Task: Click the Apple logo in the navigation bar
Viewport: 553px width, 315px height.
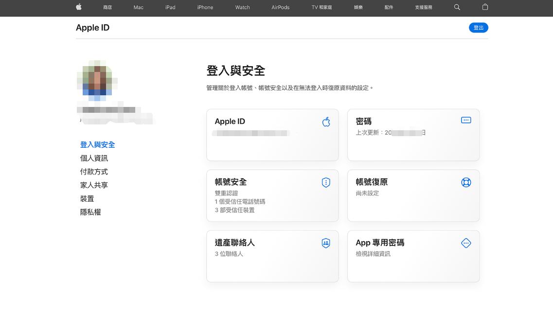Action: pos(79,8)
